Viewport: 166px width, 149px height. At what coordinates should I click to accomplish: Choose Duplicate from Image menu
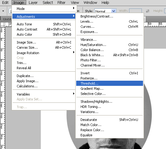(44, 76)
